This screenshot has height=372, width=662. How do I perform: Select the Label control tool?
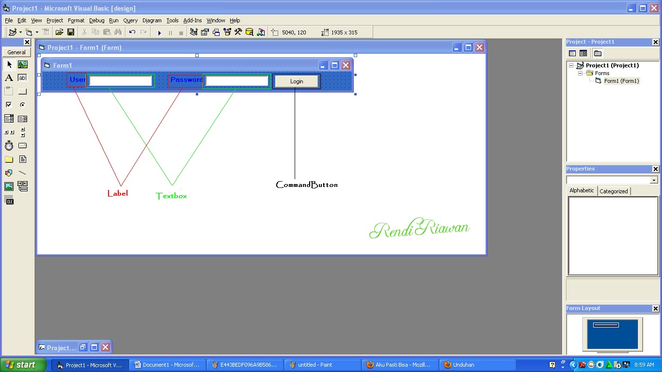click(9, 77)
